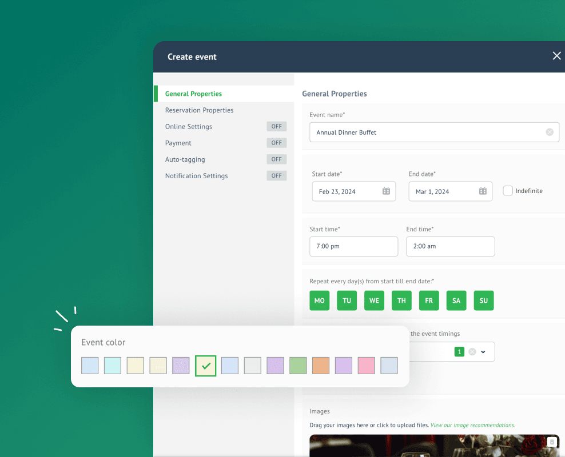Select the pink event color
The image size is (565, 457).
(x=366, y=366)
